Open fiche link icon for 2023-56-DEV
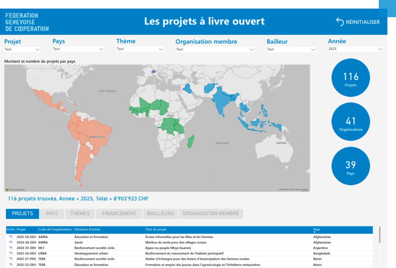Screen dimensions: 396x268 point(11,253)
